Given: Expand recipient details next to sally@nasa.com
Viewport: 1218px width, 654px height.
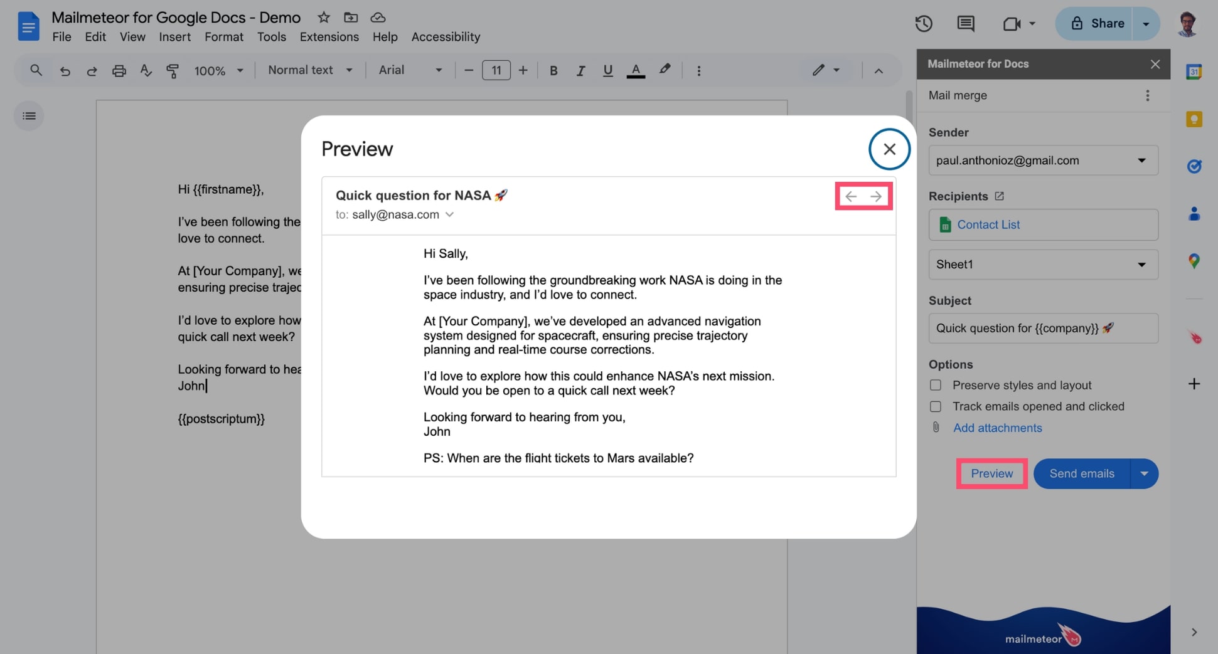Looking at the screenshot, I should (449, 214).
